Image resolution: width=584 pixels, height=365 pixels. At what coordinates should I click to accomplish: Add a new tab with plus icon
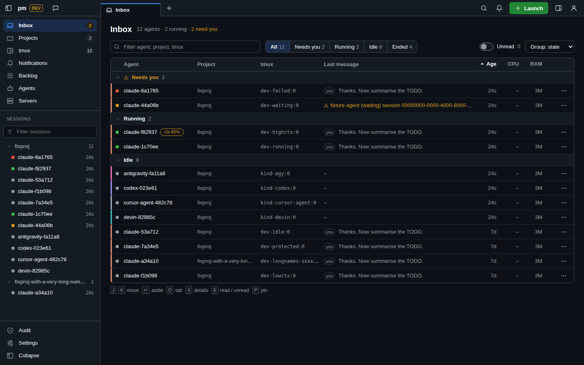tap(169, 8)
